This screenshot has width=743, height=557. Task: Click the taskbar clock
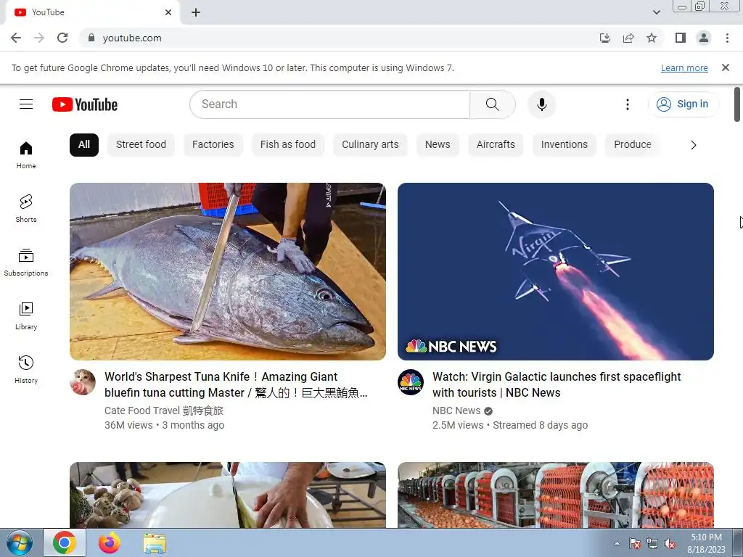707,543
